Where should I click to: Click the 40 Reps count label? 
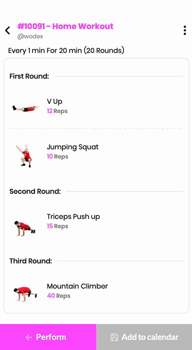(58, 296)
